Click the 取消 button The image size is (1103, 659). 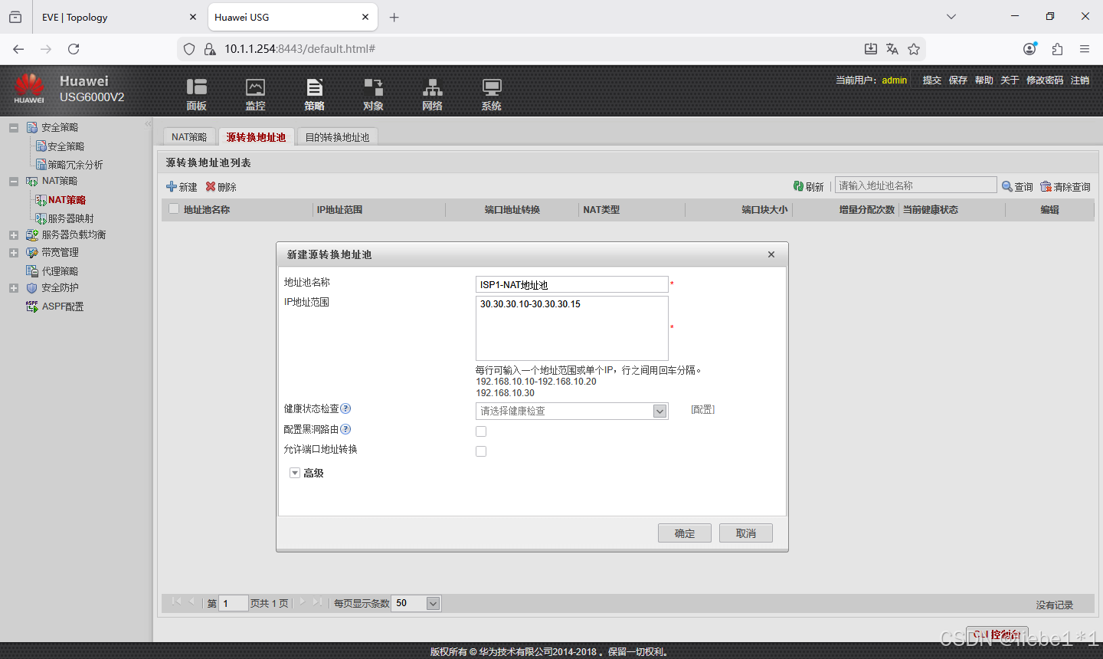pyautogui.click(x=746, y=533)
